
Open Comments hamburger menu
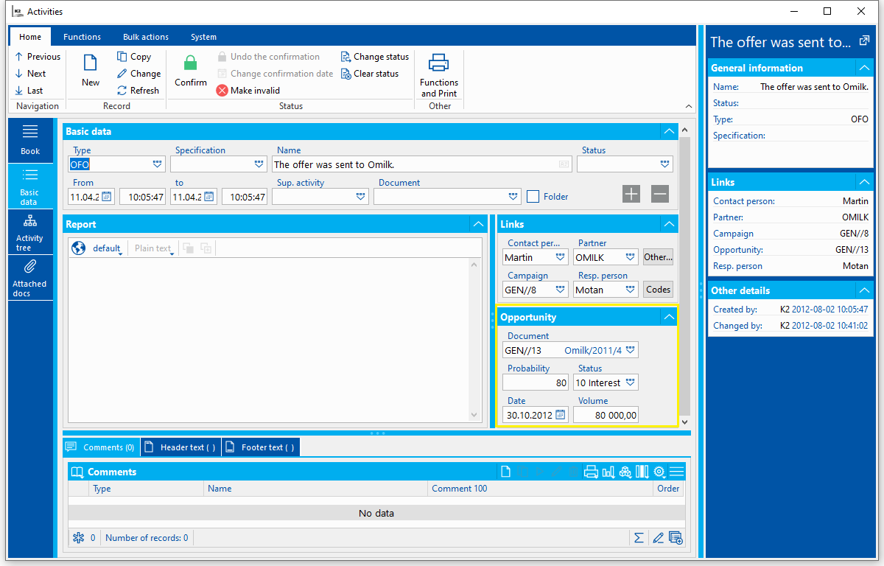pyautogui.click(x=677, y=472)
